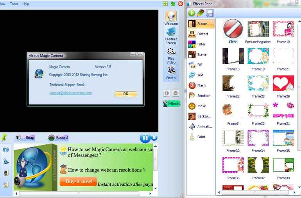301x198 pixels.
Task: Apply the Frame34 thumbnail
Action: (x=258, y=138)
